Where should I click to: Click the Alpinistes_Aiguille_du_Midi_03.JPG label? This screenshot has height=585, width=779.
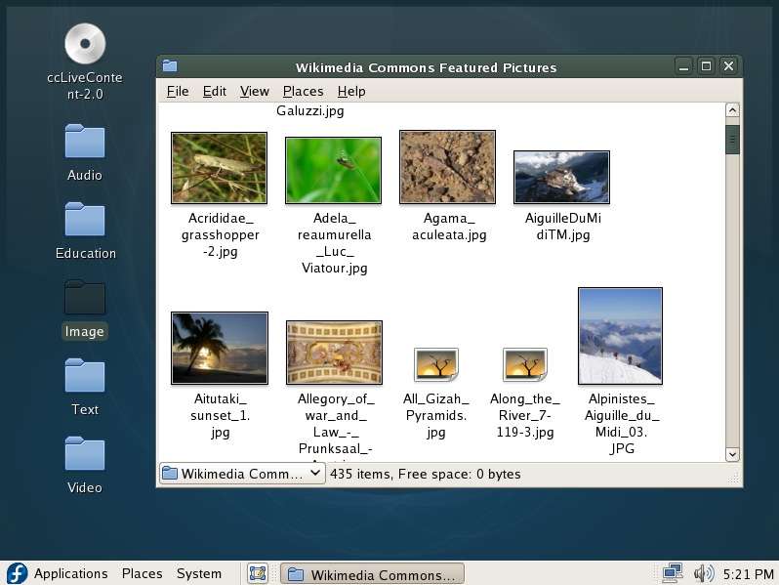pos(622,424)
